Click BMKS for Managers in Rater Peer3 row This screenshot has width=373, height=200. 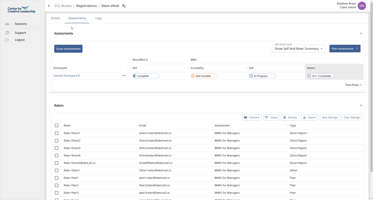pyautogui.click(x=227, y=193)
